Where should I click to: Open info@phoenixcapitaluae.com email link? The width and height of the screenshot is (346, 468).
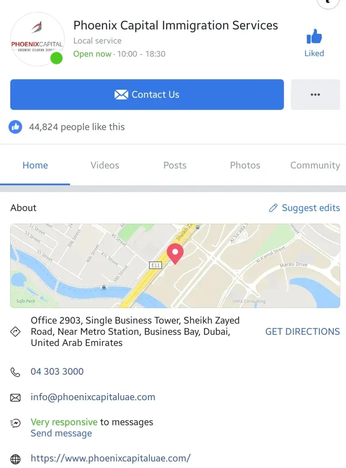point(93,397)
